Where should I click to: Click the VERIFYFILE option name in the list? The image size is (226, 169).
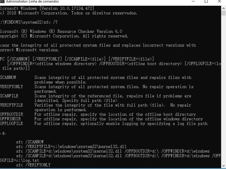click(11, 105)
